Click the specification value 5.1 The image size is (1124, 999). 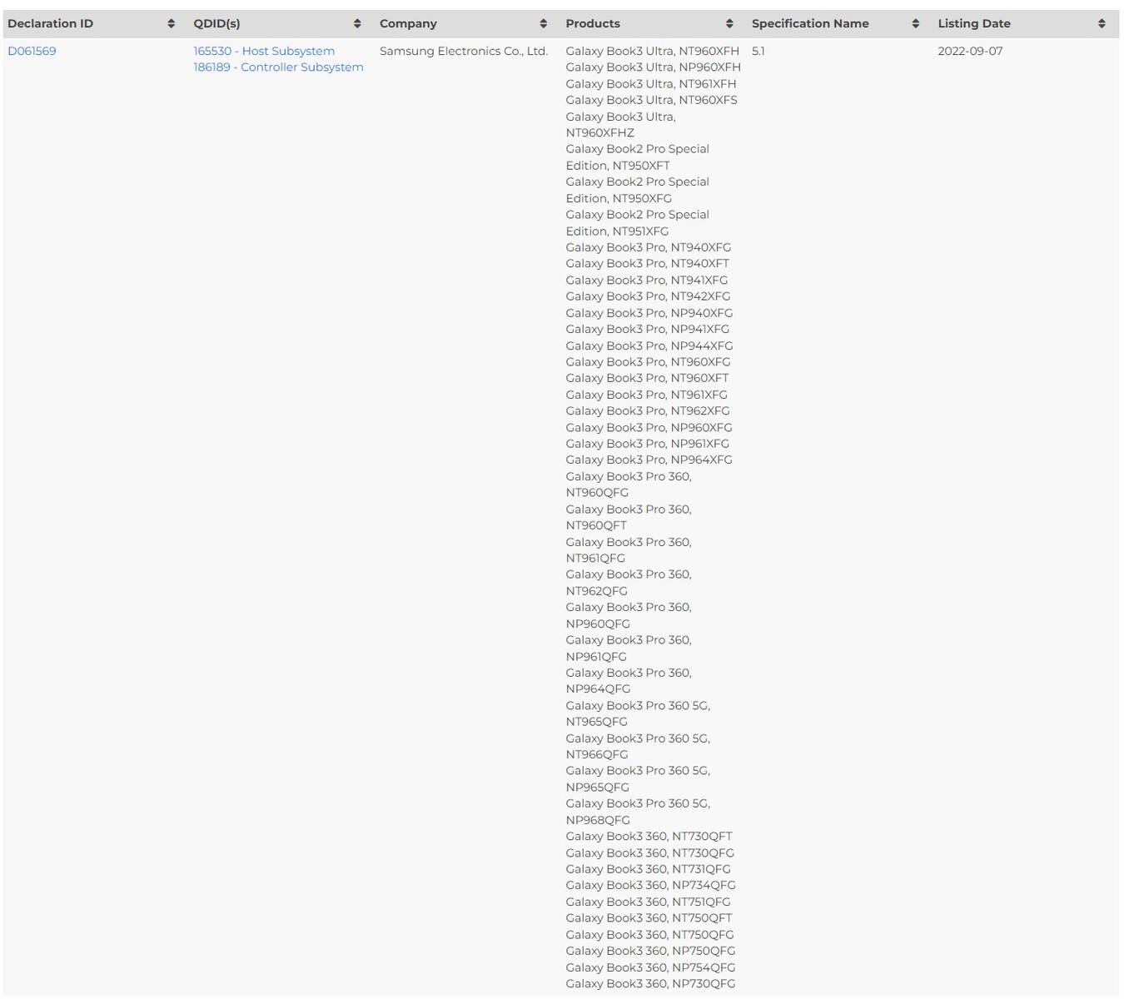[758, 51]
